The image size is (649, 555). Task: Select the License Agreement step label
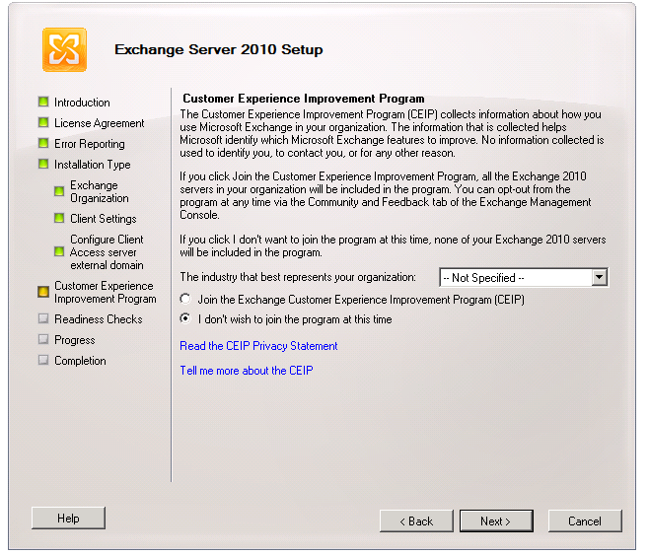click(100, 123)
